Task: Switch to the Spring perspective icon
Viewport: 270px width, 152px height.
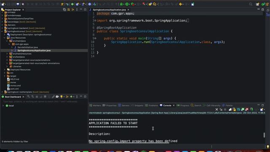Action: pos(263,4)
